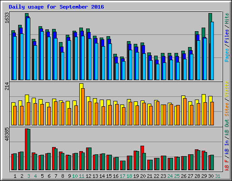Image resolution: width=232 pixels, height=181 pixels.
Task: Click green day 4 label
Action: tap(35, 176)
